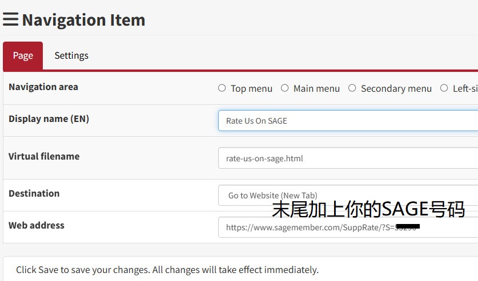
Task: Click the Display name (EN) label
Action: [49, 119]
